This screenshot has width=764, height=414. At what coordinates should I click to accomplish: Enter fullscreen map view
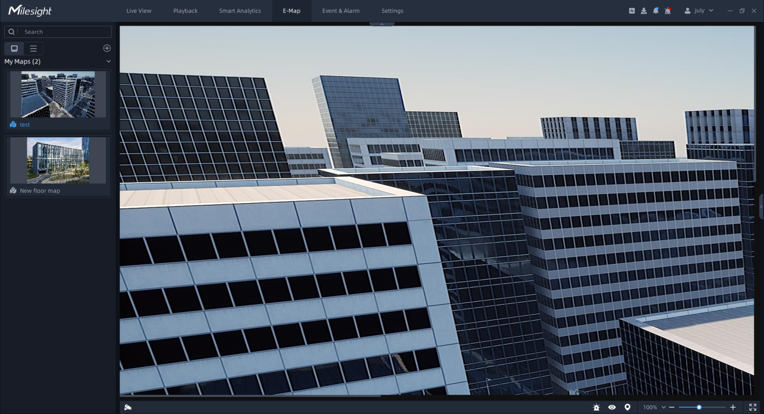(x=753, y=407)
